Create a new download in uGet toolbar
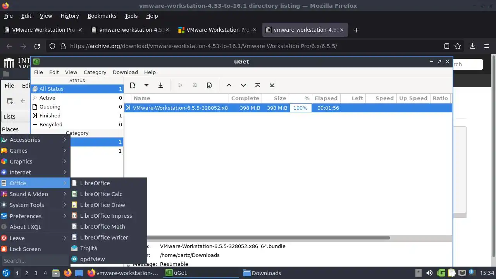Image resolution: width=496 pixels, height=279 pixels. [133, 85]
